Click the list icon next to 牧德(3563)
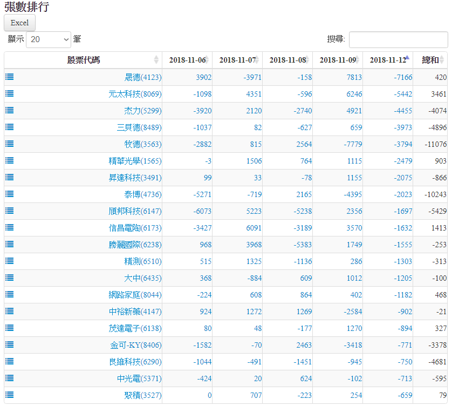Image resolution: width=452 pixels, height=406 pixels. click(x=9, y=144)
